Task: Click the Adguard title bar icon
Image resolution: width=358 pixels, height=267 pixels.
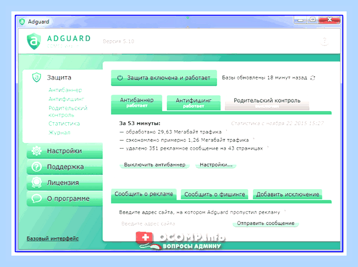Action: [22, 22]
